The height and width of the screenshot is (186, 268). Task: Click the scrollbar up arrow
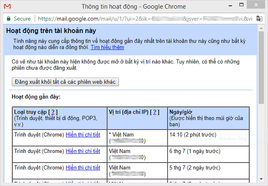(261, 28)
